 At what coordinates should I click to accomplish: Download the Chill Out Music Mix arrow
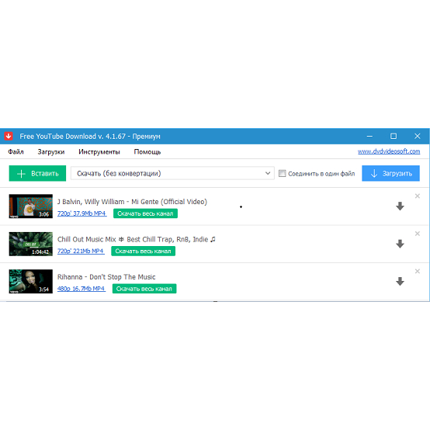click(400, 244)
